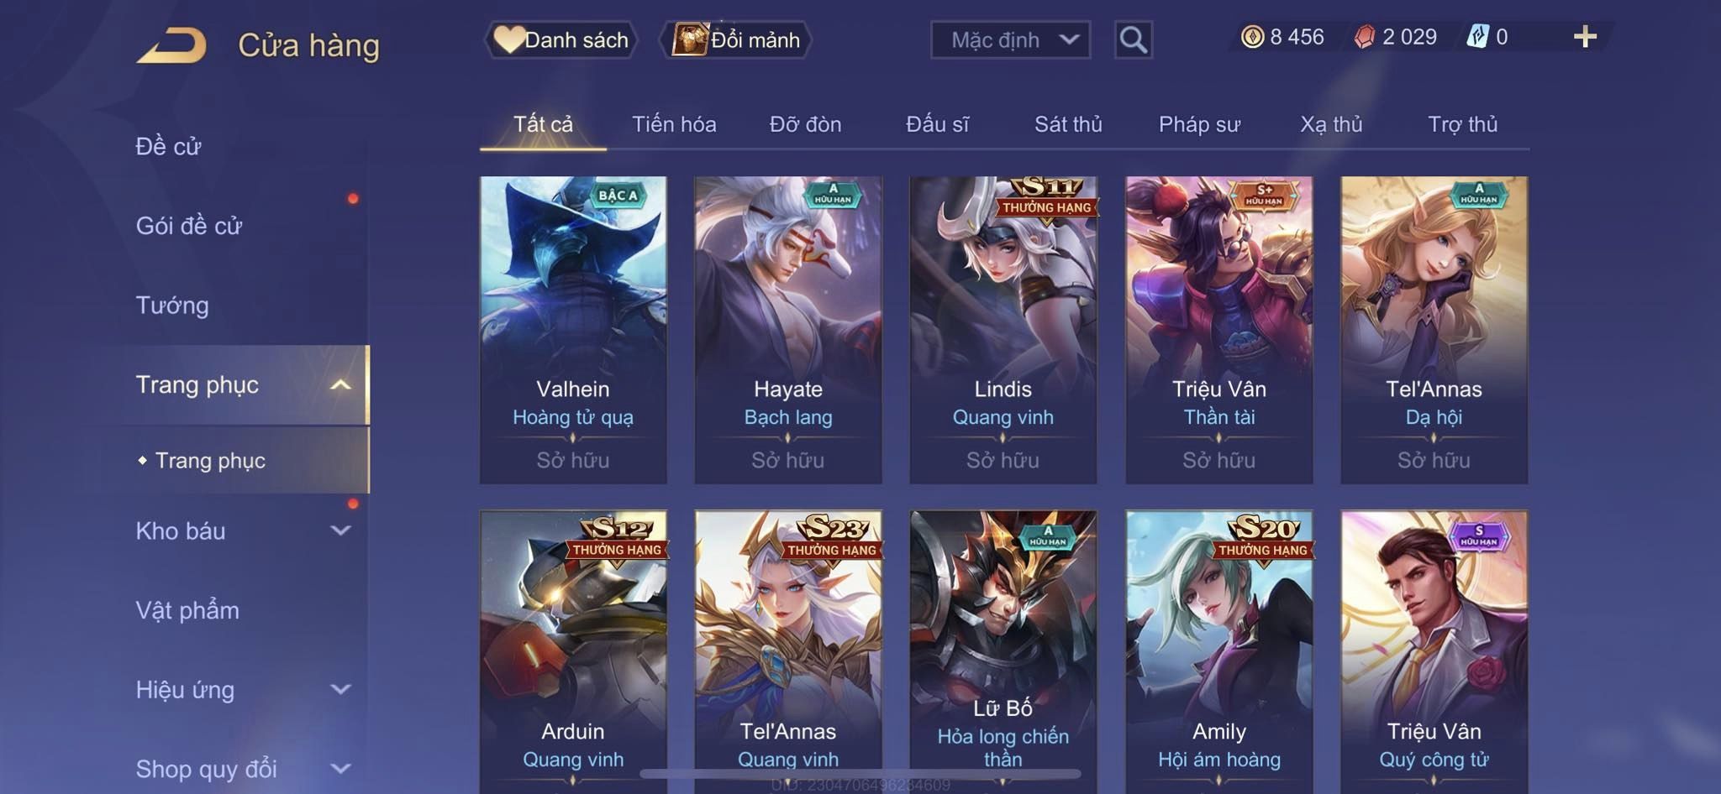This screenshot has width=1721, height=794.
Task: Select the Tiến hóa tab
Action: click(x=674, y=124)
